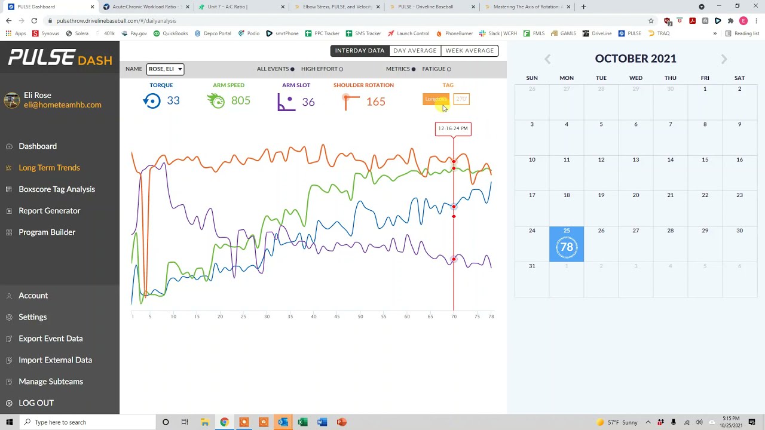
Task: Click the Arm Speed speedometer icon
Action: (216, 101)
